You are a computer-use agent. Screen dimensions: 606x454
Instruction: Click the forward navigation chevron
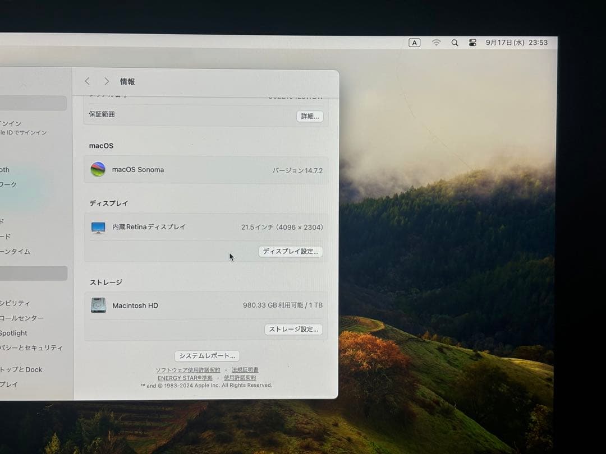click(x=106, y=81)
